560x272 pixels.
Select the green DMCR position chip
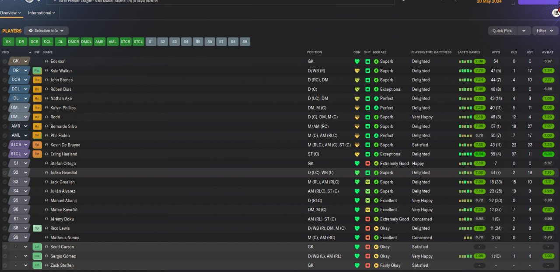click(x=73, y=42)
